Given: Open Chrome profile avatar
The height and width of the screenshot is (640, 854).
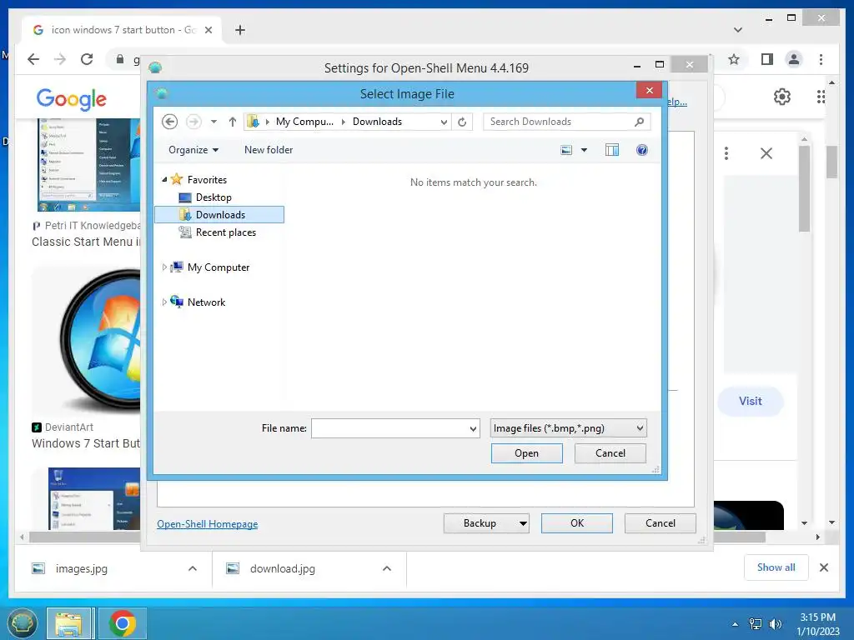Looking at the screenshot, I should (x=794, y=59).
